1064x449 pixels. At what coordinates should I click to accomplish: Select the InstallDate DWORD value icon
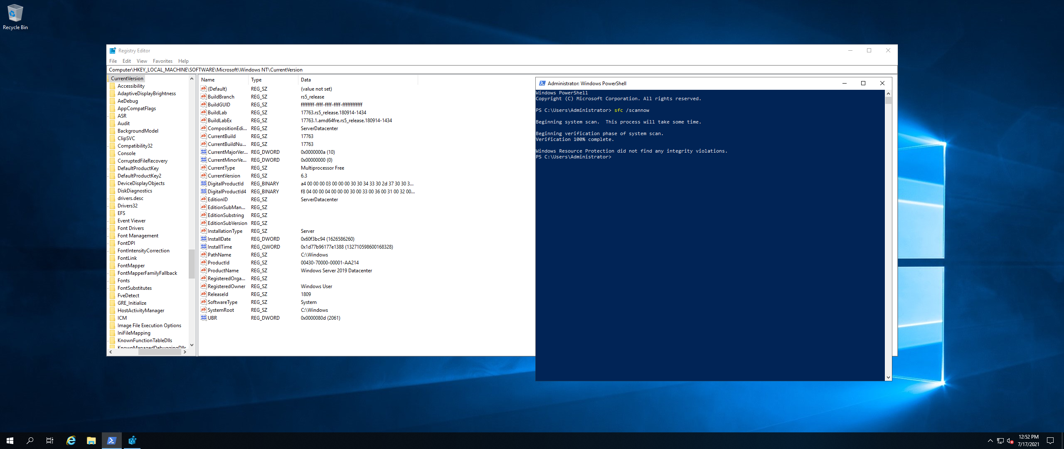[204, 239]
